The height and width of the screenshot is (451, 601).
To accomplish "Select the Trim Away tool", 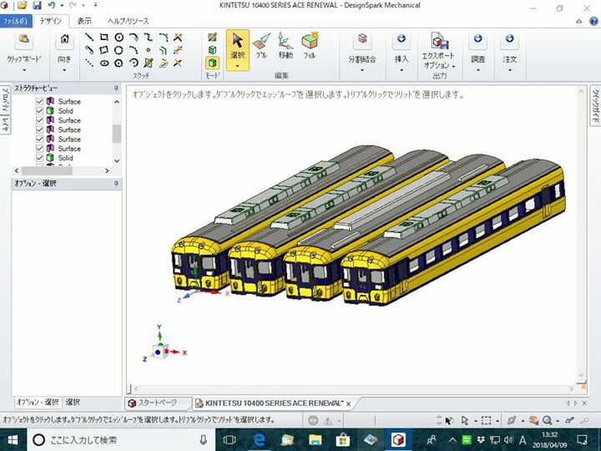I will (x=178, y=38).
